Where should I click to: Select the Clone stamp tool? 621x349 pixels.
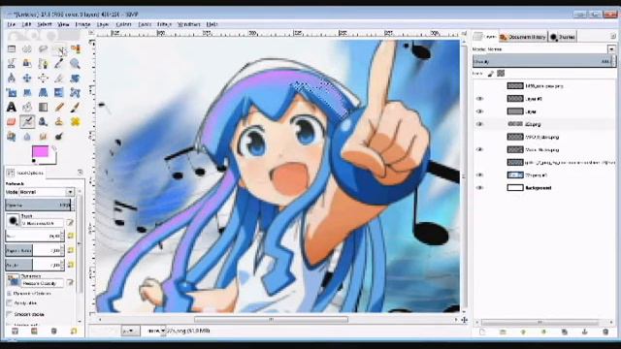point(59,121)
